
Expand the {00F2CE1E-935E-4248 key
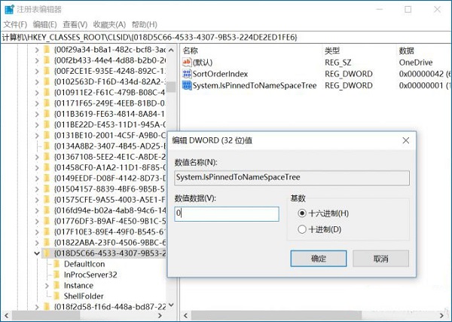(37, 72)
